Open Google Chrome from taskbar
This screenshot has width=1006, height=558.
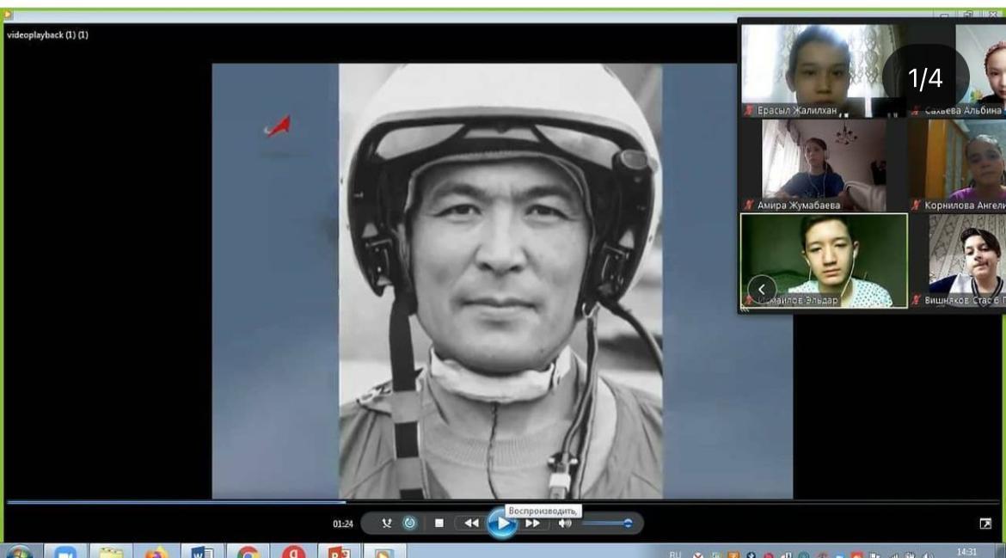(x=248, y=552)
